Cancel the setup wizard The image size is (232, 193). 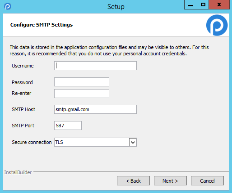tap(207, 181)
